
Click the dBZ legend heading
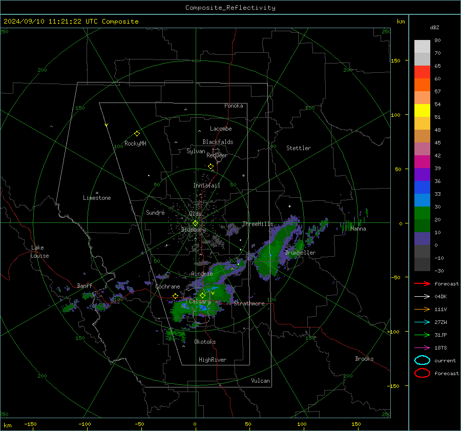pos(434,27)
